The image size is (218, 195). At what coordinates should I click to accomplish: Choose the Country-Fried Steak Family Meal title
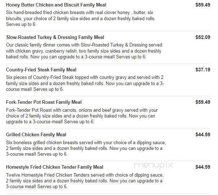[x=41, y=70]
